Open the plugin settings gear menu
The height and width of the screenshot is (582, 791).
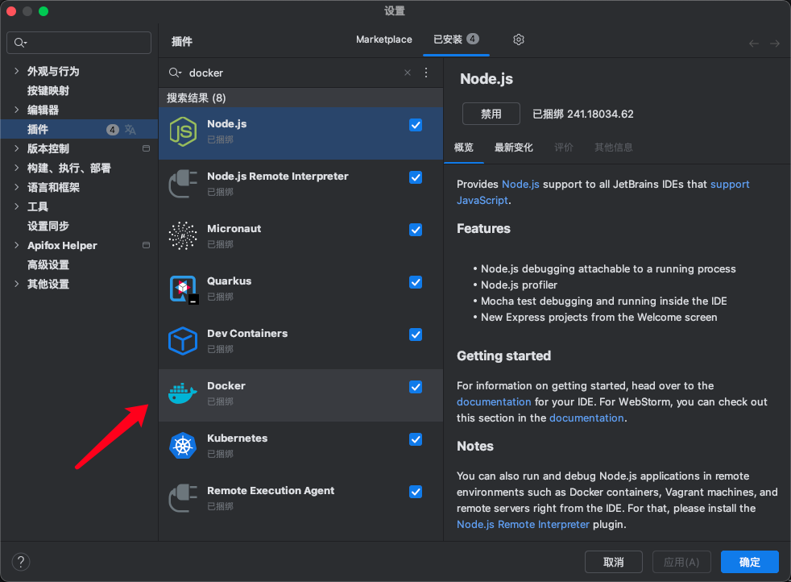pyautogui.click(x=519, y=39)
